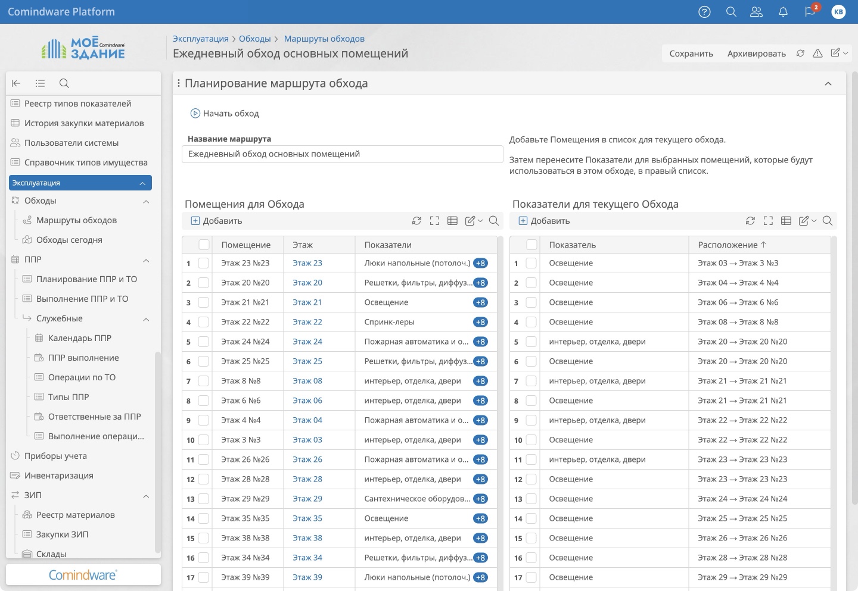The height and width of the screenshot is (591, 858).
Task: Collapse the ЗИП tree node
Action: [x=146, y=496]
